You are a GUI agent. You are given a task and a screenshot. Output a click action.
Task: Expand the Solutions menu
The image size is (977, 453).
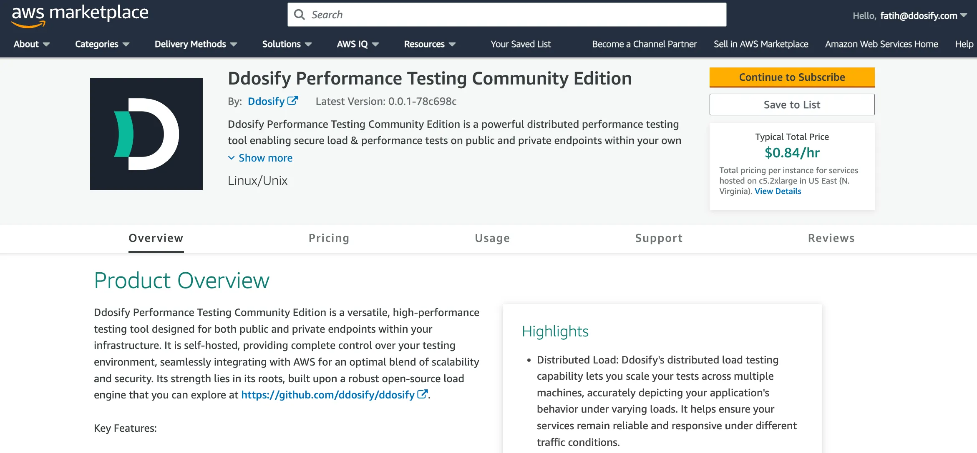(x=287, y=44)
